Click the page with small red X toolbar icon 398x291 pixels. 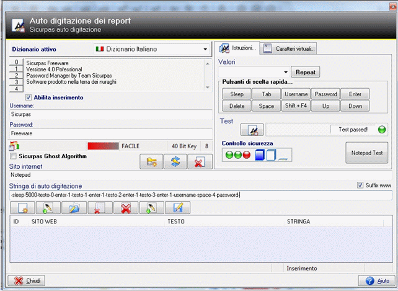point(100,208)
